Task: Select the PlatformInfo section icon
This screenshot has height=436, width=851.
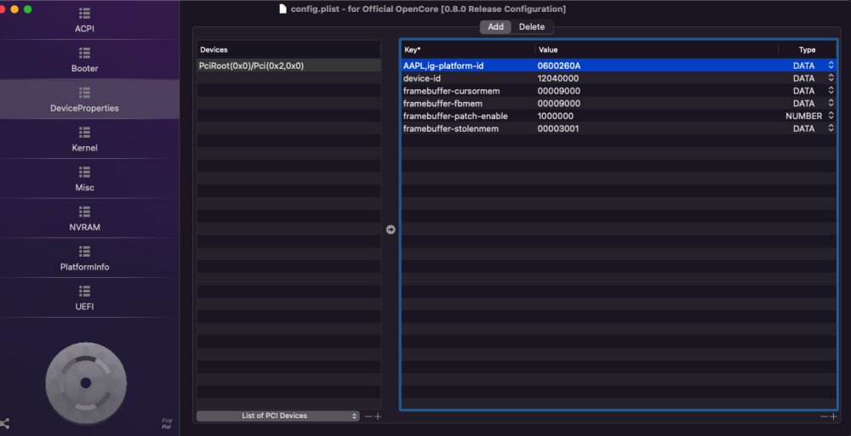Action: click(x=84, y=251)
